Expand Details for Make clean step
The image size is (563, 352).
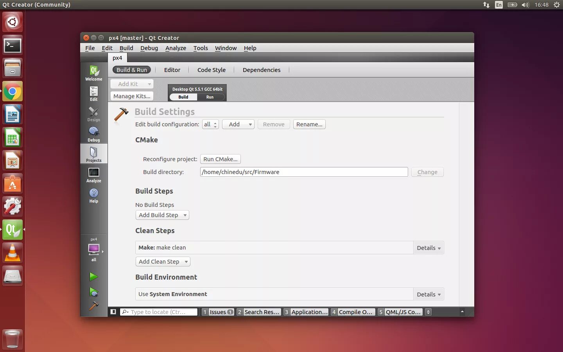[x=429, y=248]
